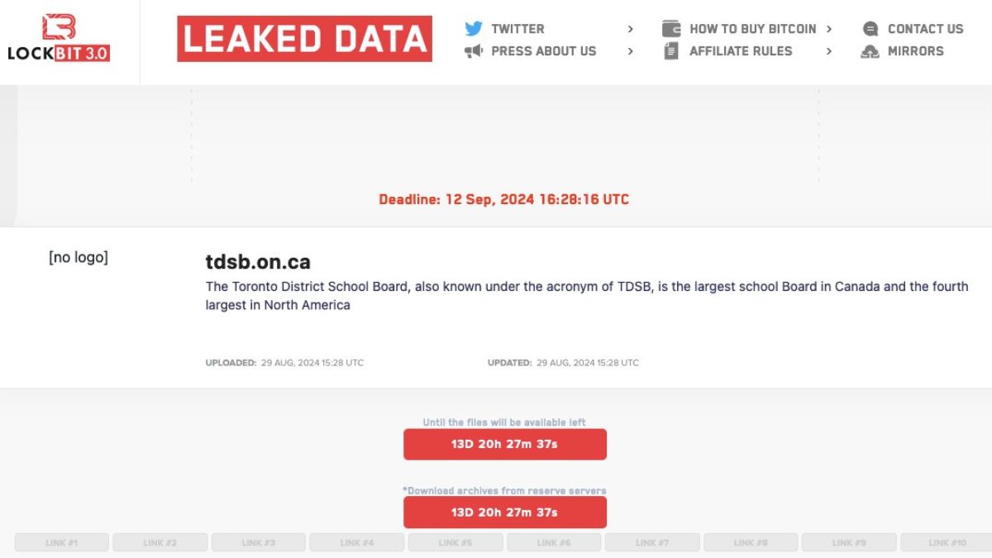Open the Mirrors menu item
This screenshot has width=992, height=558.
point(915,51)
